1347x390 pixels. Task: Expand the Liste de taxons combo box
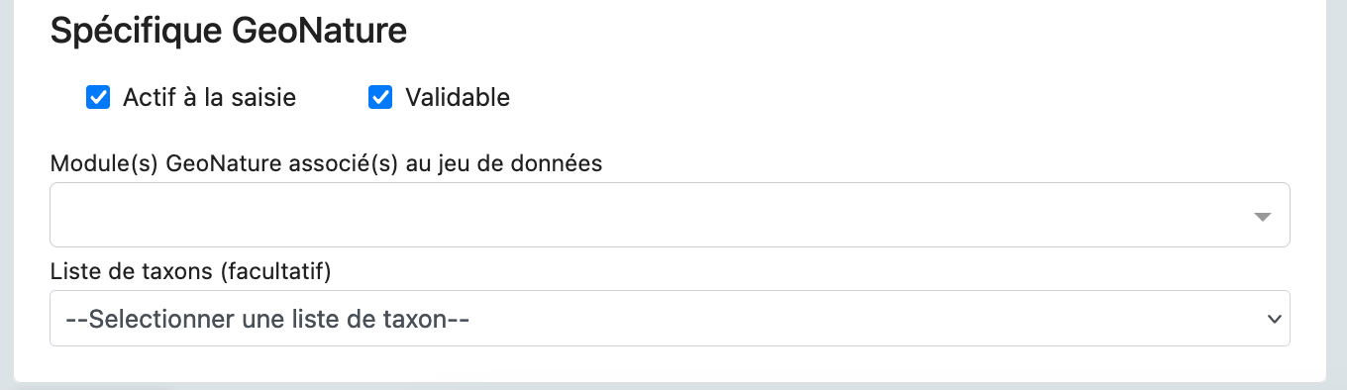(x=670, y=319)
